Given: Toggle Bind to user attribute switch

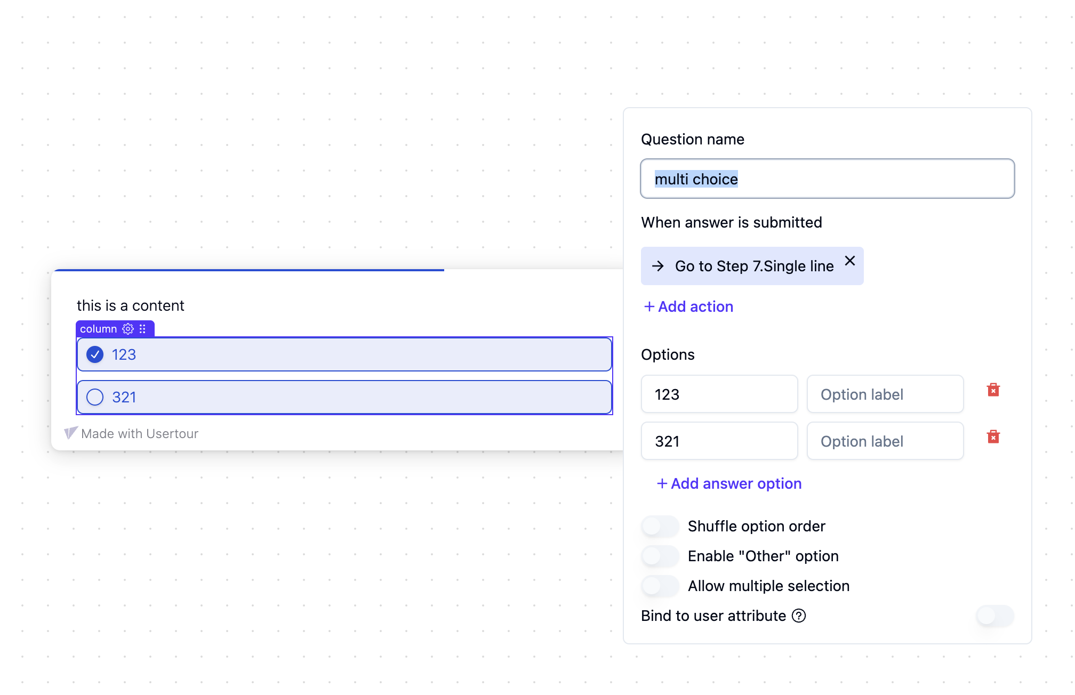Looking at the screenshot, I should [994, 616].
